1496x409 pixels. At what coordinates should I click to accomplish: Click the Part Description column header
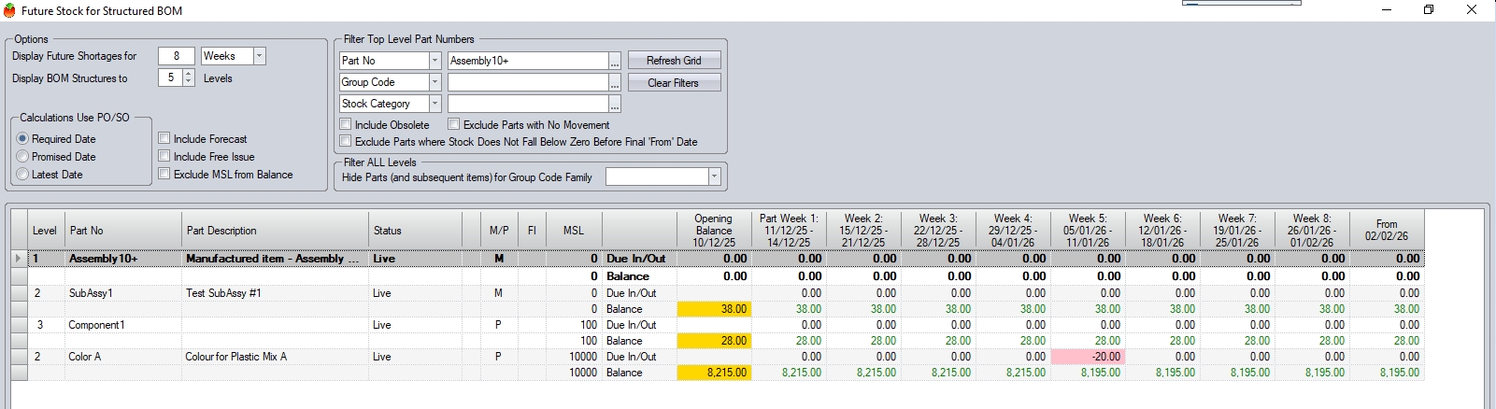(275, 231)
